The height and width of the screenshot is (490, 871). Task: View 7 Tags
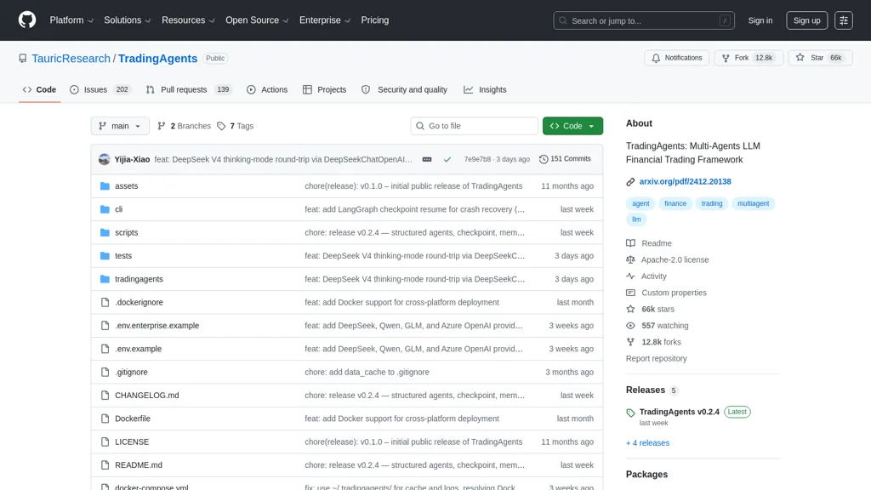click(236, 126)
